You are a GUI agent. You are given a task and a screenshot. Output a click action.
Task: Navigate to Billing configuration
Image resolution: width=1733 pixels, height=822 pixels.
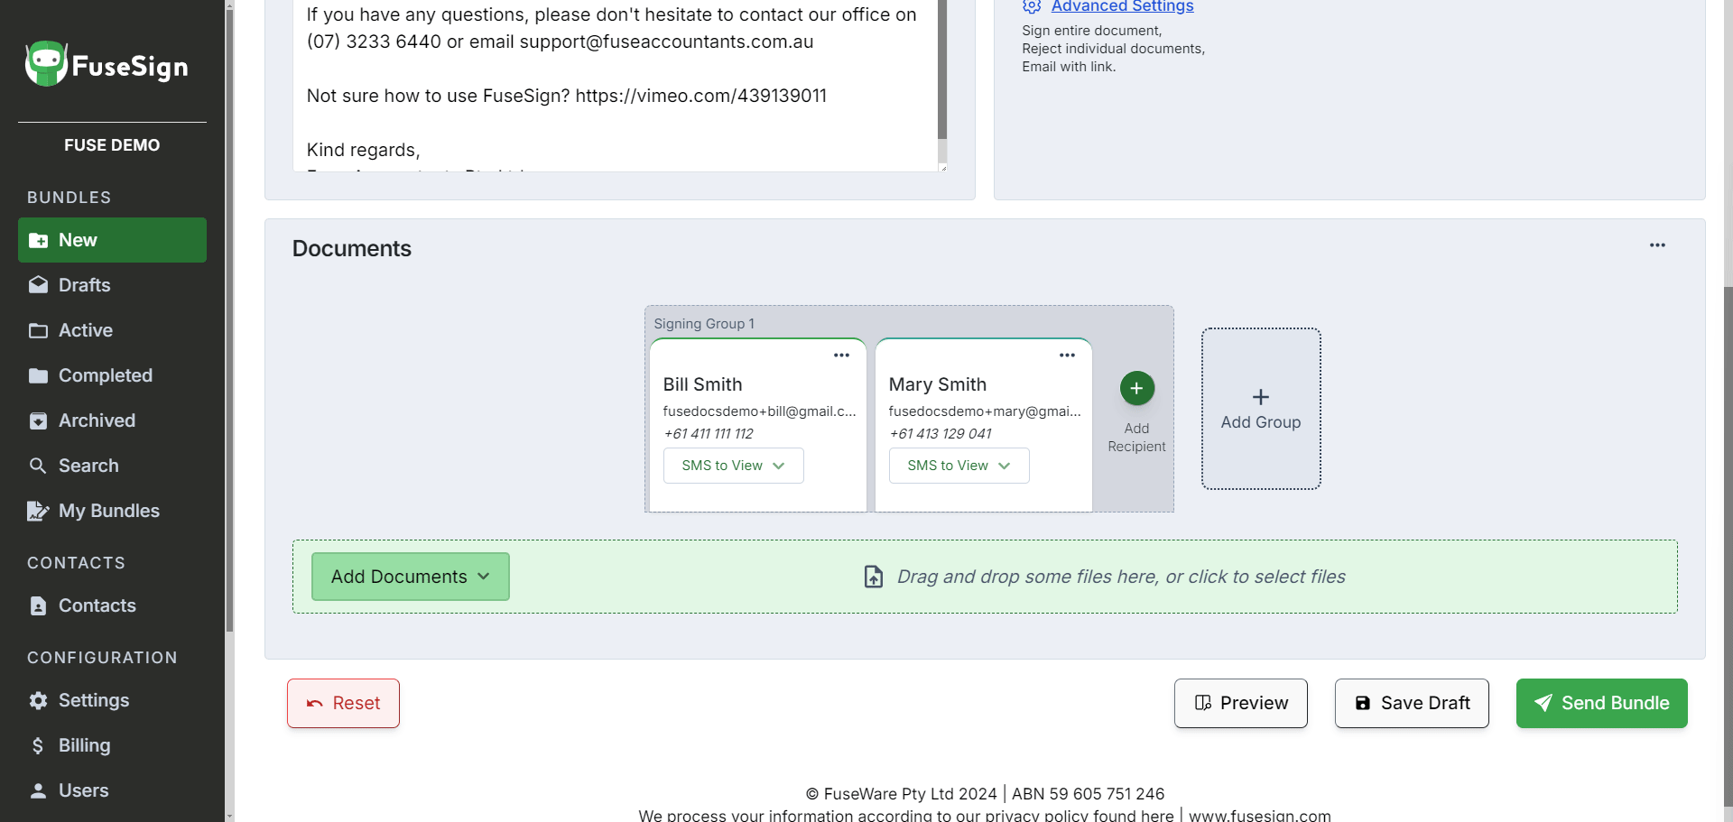coord(84,745)
